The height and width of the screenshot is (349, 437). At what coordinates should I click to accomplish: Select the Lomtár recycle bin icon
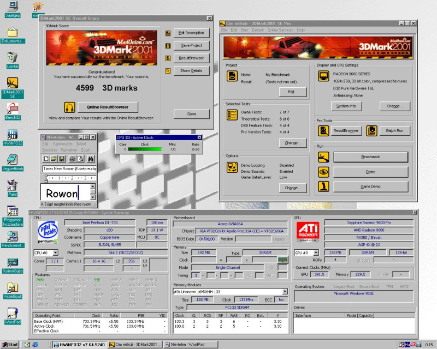13,61
